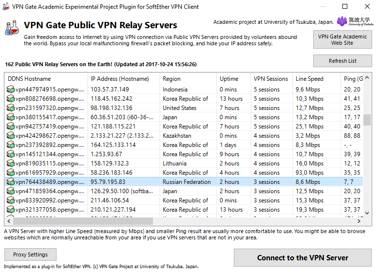Screen dimensions: 378x272
Task: Open Proxy Settings dialog
Action: (30, 254)
